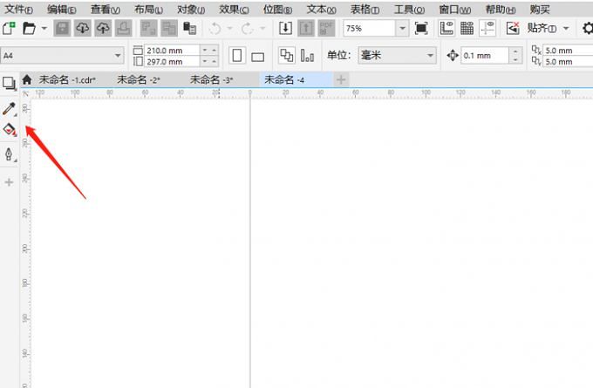Click the nudge distance spinner arrows

(x=515, y=56)
